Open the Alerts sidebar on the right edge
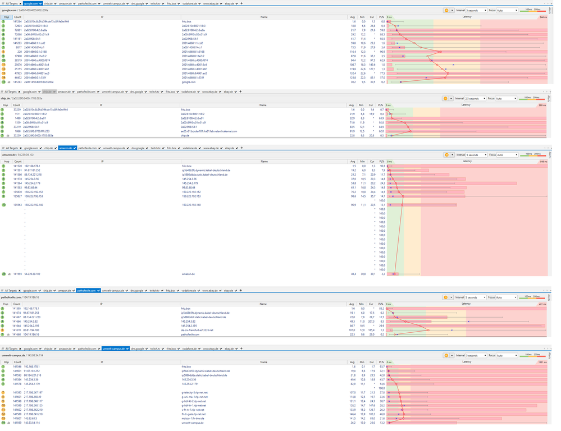Screen dimensions: 561x431 pos(549,10)
